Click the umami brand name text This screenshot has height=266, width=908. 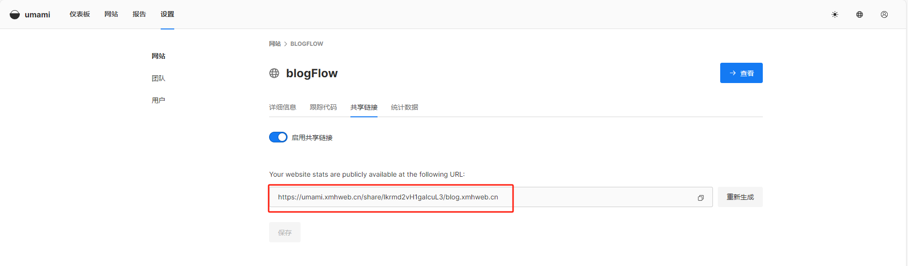[37, 14]
